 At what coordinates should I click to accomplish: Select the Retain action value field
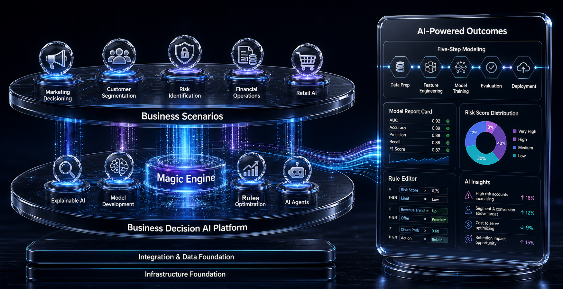point(439,239)
